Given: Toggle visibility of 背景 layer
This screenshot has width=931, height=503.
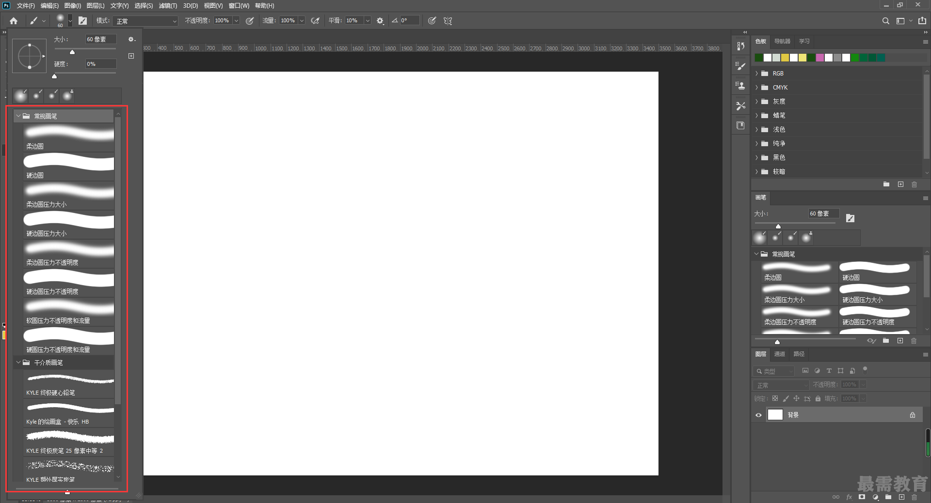Looking at the screenshot, I should click(x=758, y=415).
